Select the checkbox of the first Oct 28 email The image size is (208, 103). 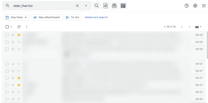(7, 42)
